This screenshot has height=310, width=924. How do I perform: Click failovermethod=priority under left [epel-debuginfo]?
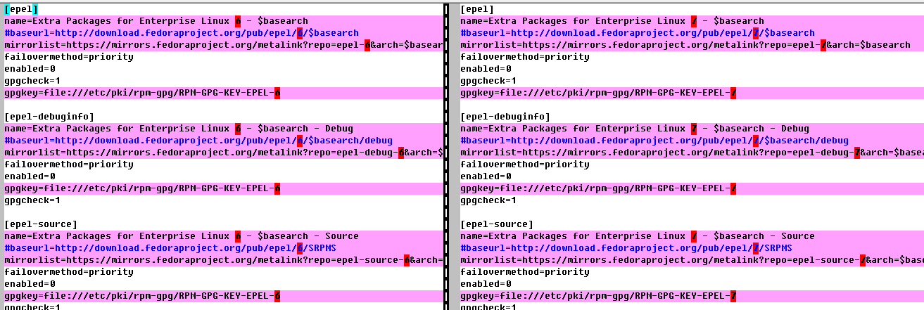pyautogui.click(x=69, y=164)
